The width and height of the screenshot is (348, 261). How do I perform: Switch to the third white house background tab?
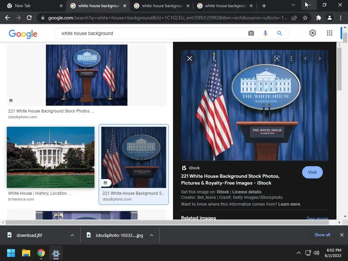[x=161, y=6]
